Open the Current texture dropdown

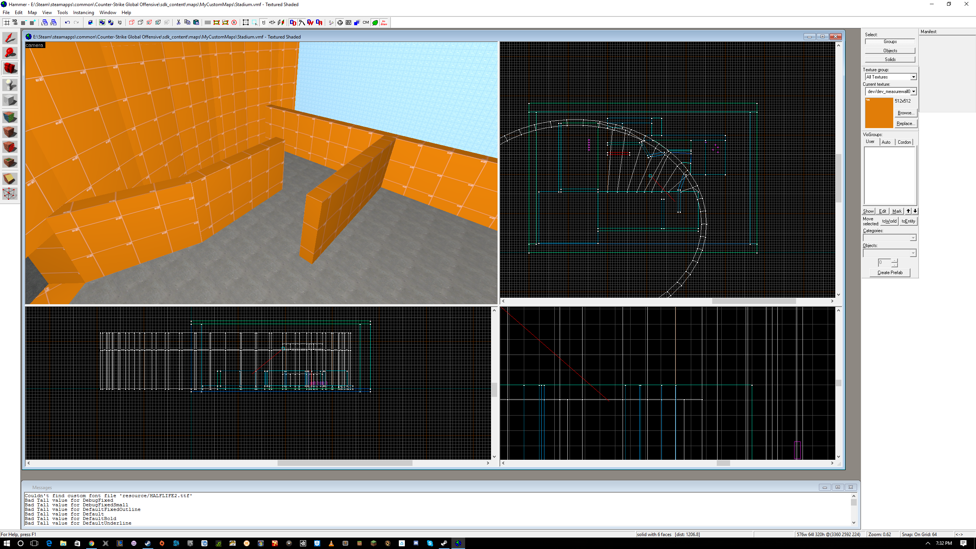point(913,91)
